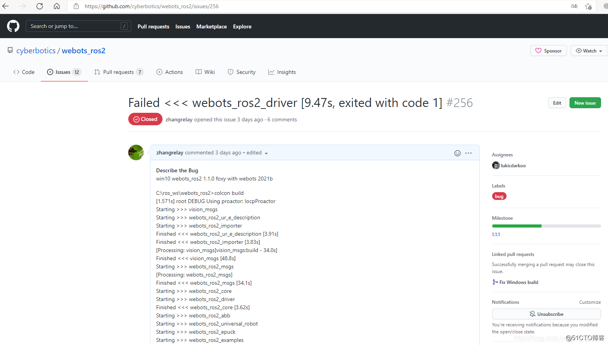Image resolution: width=608 pixels, height=345 pixels.
Task: Click the red bug label
Action: tap(499, 196)
